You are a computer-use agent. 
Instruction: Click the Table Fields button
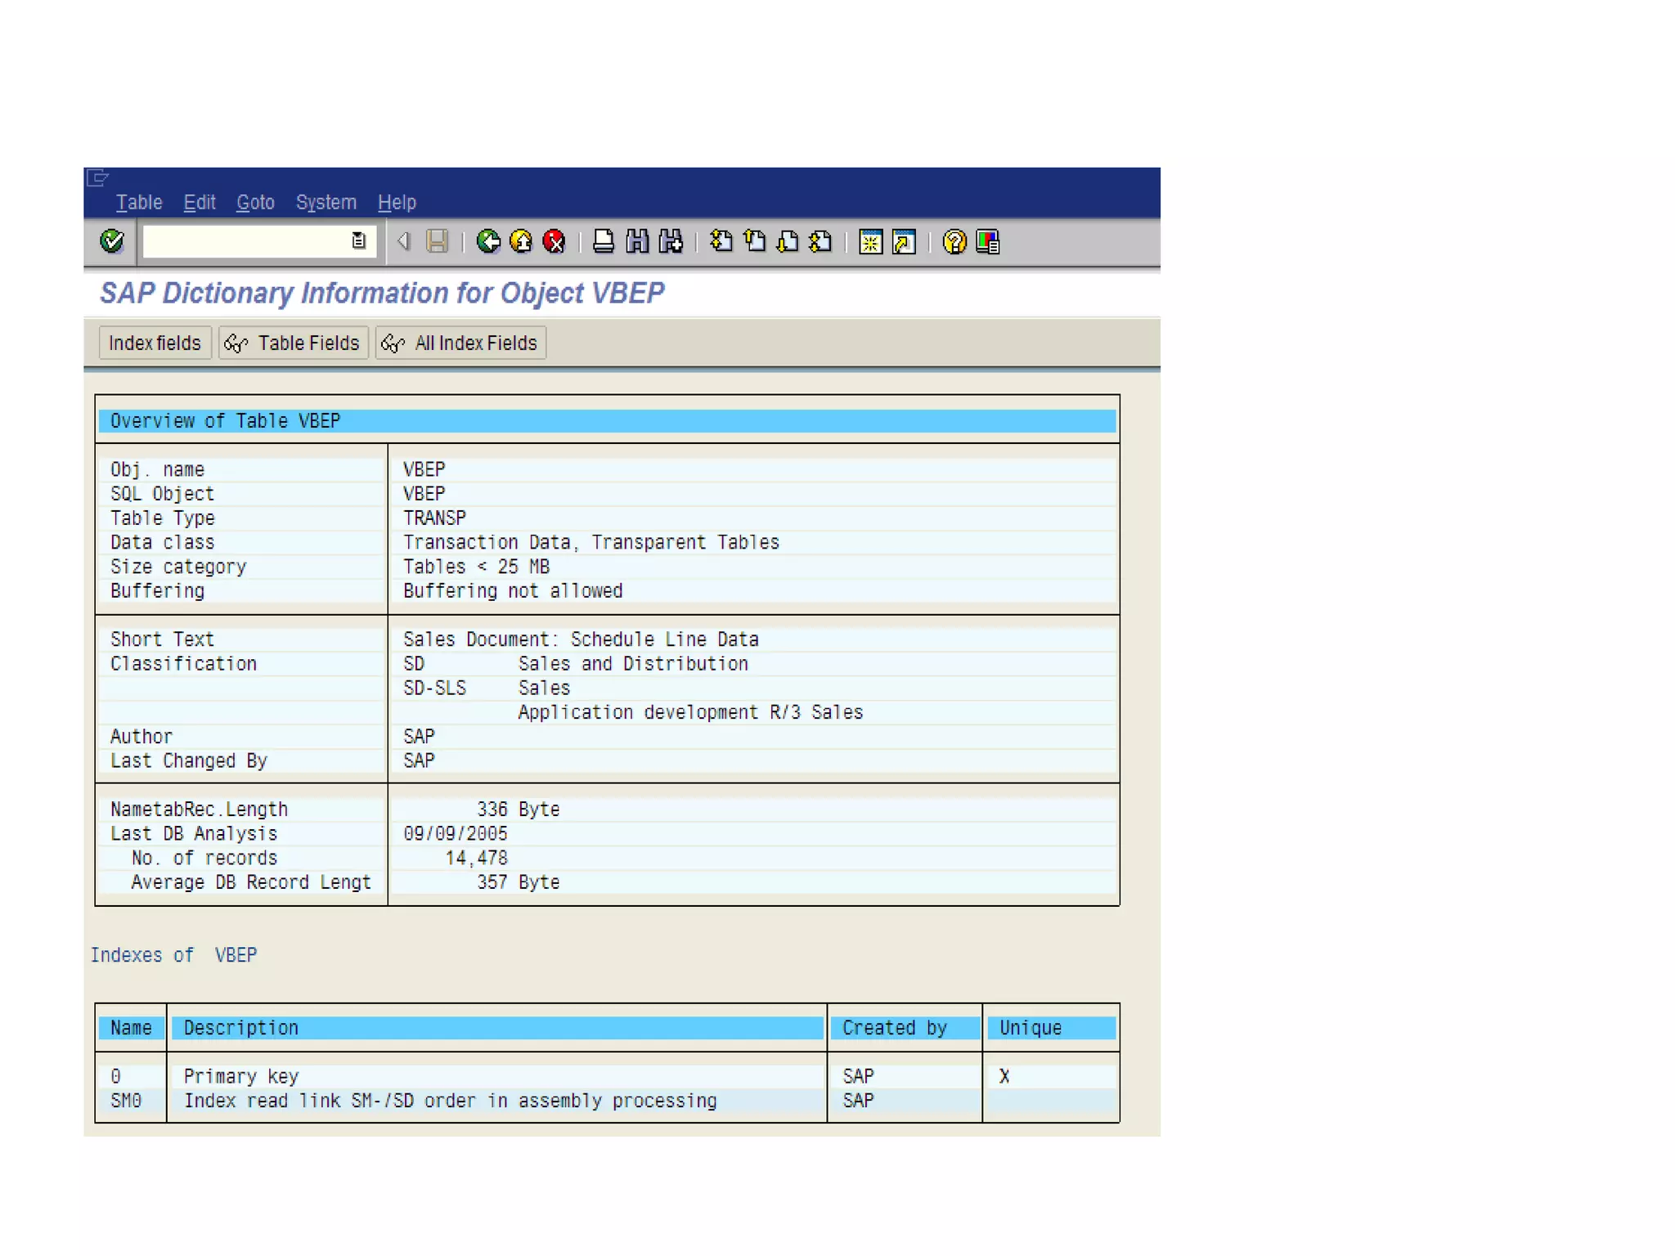click(294, 343)
